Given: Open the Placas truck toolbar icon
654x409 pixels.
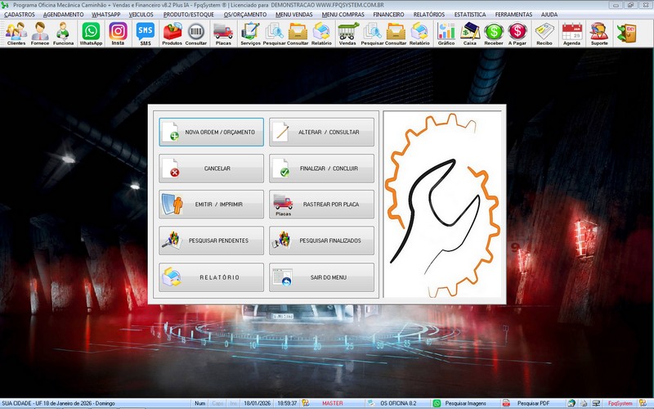Looking at the screenshot, I should (223, 34).
